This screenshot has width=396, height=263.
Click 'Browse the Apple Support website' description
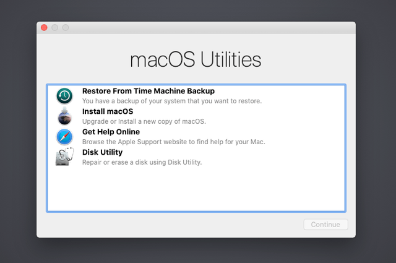pos(174,142)
